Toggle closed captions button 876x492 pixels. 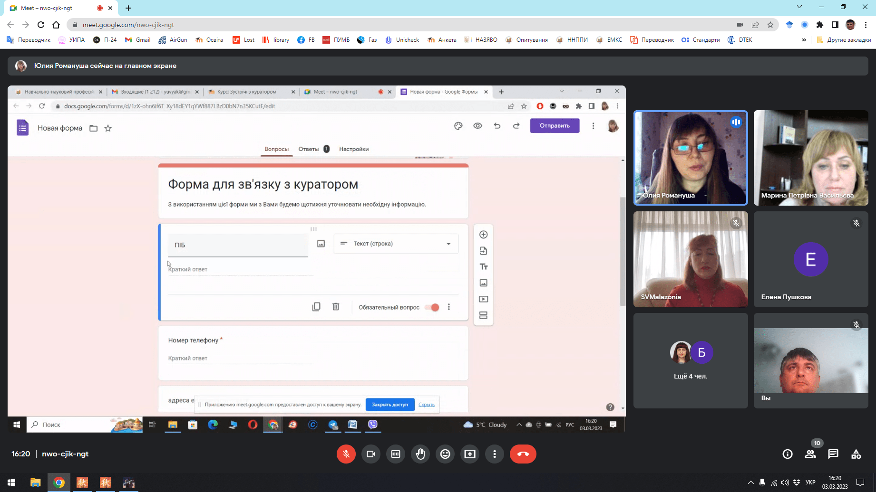tap(396, 454)
